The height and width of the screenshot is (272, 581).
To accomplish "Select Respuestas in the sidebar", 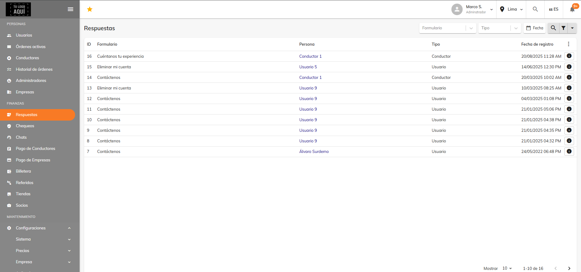I will pyautogui.click(x=38, y=115).
